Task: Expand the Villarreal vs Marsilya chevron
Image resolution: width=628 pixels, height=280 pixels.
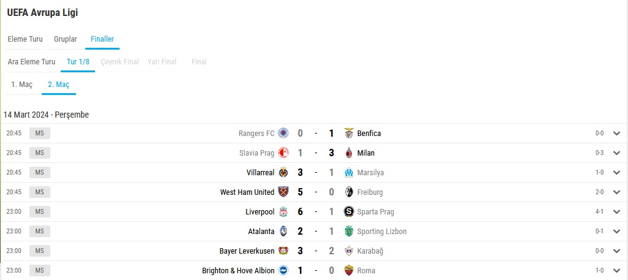Action: point(616,172)
